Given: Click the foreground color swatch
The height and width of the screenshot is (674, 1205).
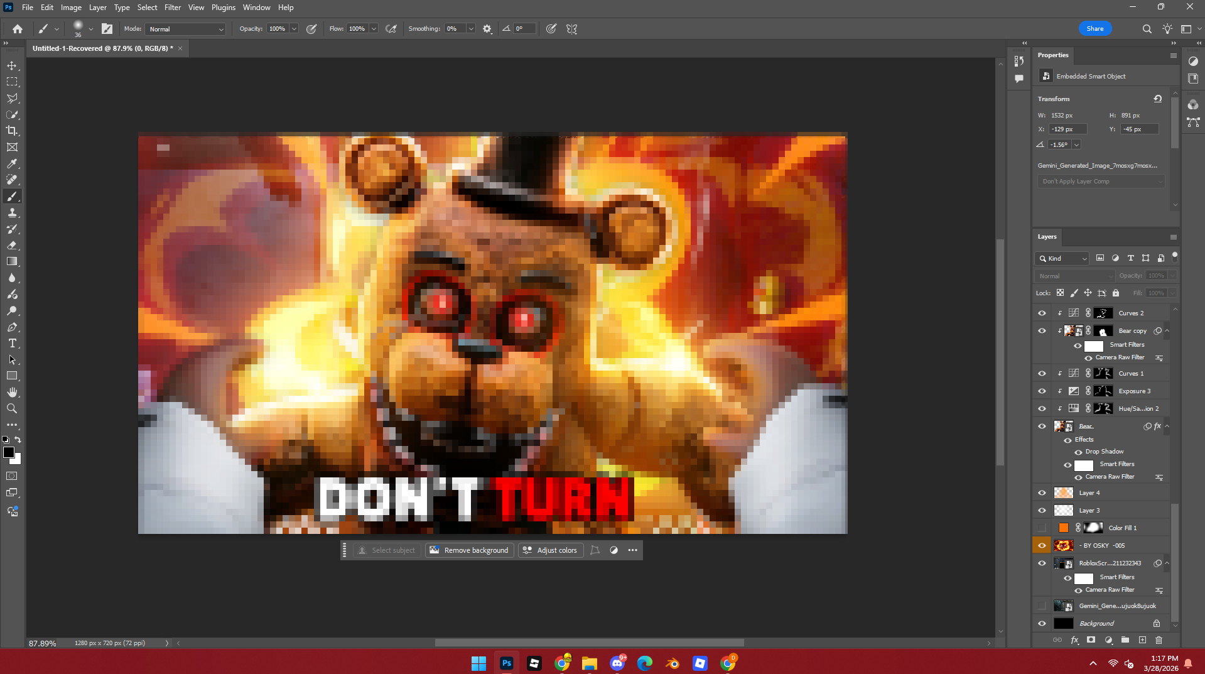Looking at the screenshot, I should pos(9,453).
